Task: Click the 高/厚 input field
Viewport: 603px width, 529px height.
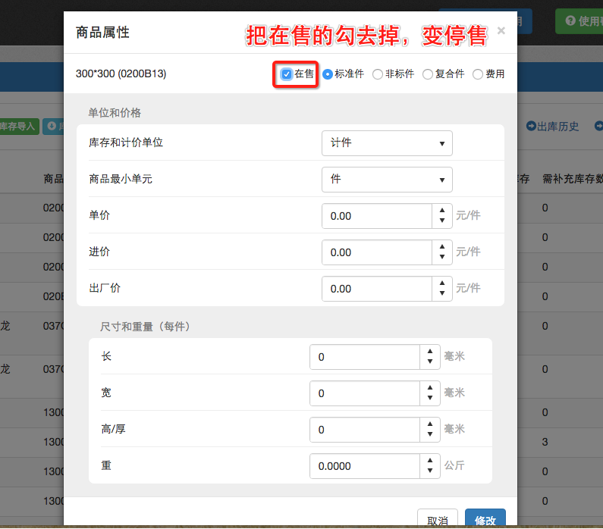Action: (365, 430)
